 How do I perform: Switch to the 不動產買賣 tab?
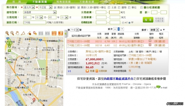click(40, 2)
